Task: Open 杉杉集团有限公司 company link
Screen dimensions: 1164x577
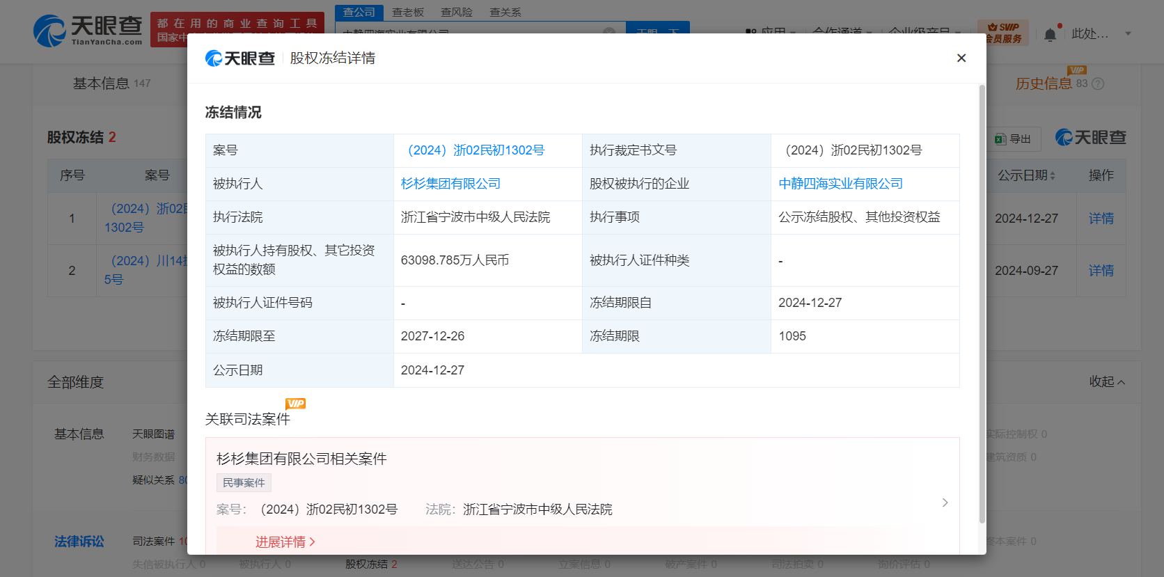Action: click(x=450, y=184)
